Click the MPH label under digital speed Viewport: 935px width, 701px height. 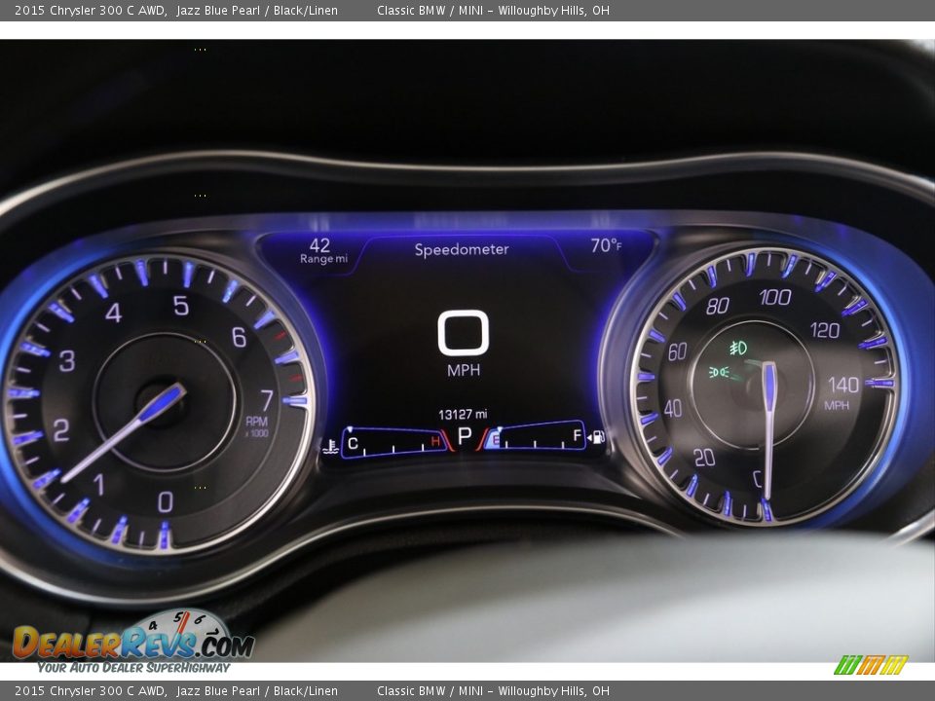point(464,370)
